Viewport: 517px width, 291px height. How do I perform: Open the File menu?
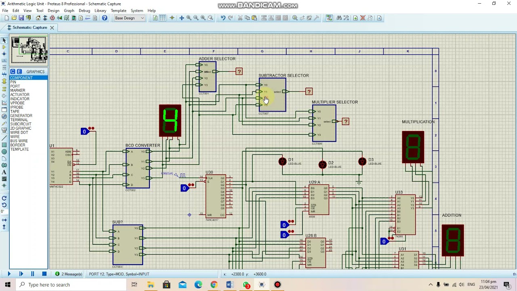pyautogui.click(x=5, y=11)
